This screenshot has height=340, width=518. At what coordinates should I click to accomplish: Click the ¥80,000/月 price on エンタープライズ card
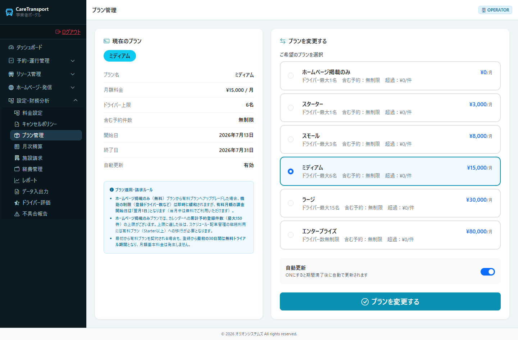coord(479,231)
